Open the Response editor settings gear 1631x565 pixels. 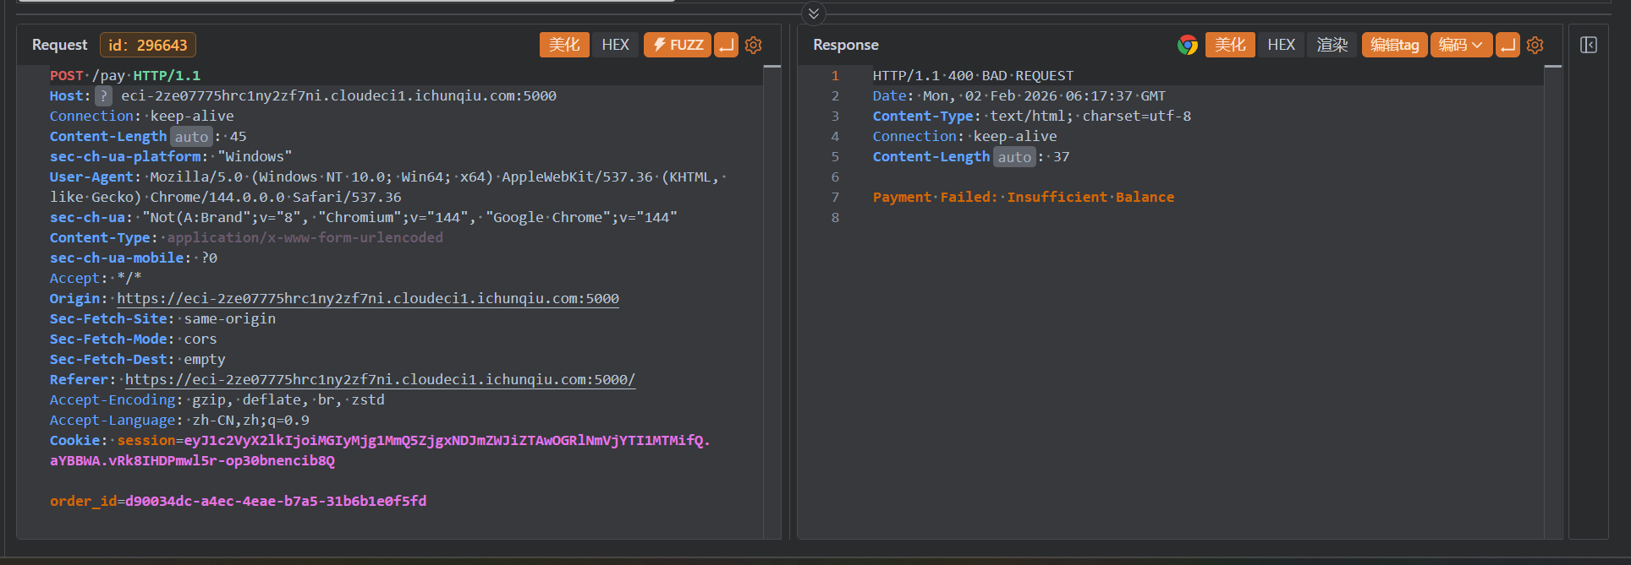coord(1535,45)
